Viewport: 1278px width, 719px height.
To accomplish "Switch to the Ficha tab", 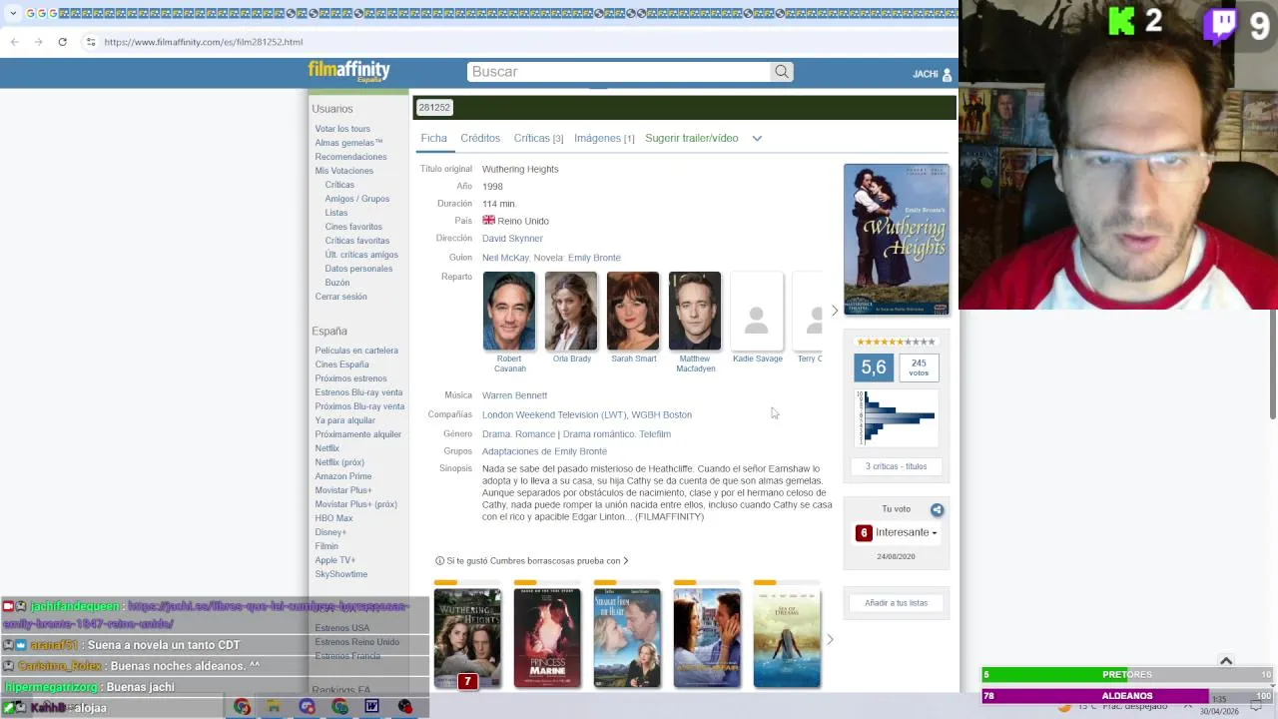I will (x=433, y=138).
